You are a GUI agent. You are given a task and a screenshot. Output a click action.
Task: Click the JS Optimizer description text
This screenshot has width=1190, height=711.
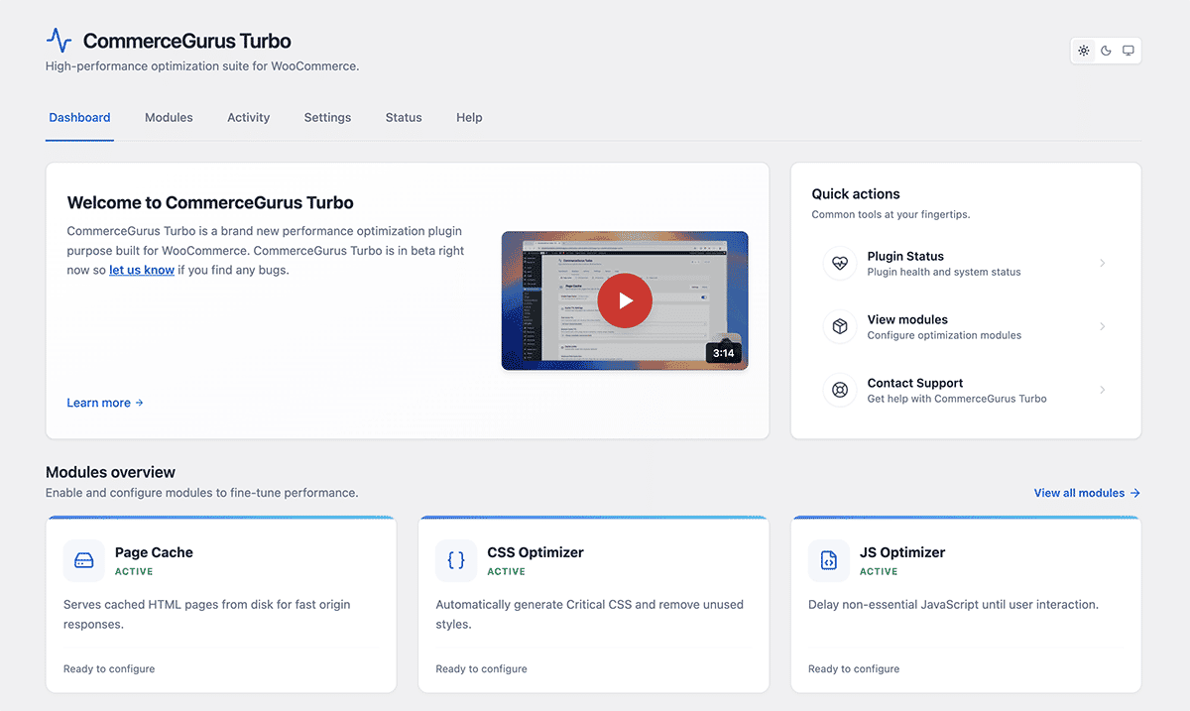(953, 605)
